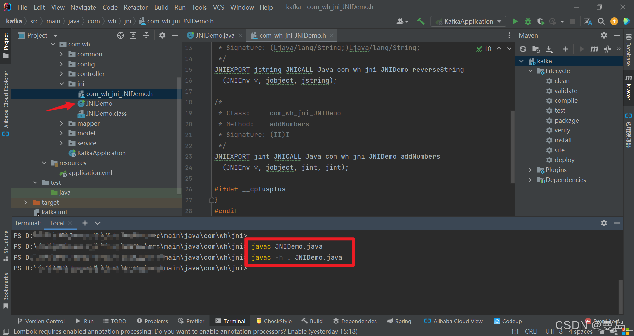Open Version Control tool window

pyautogui.click(x=41, y=321)
